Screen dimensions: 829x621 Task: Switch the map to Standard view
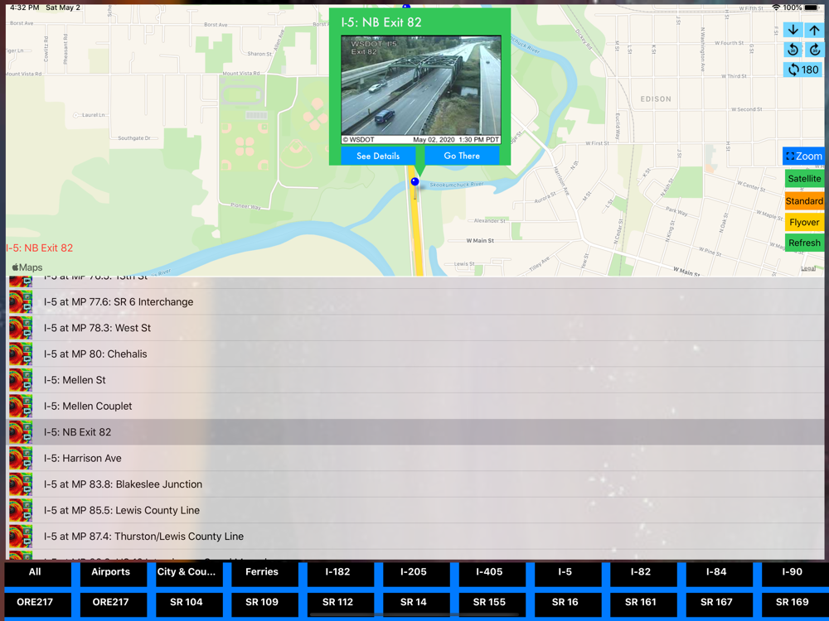point(804,200)
